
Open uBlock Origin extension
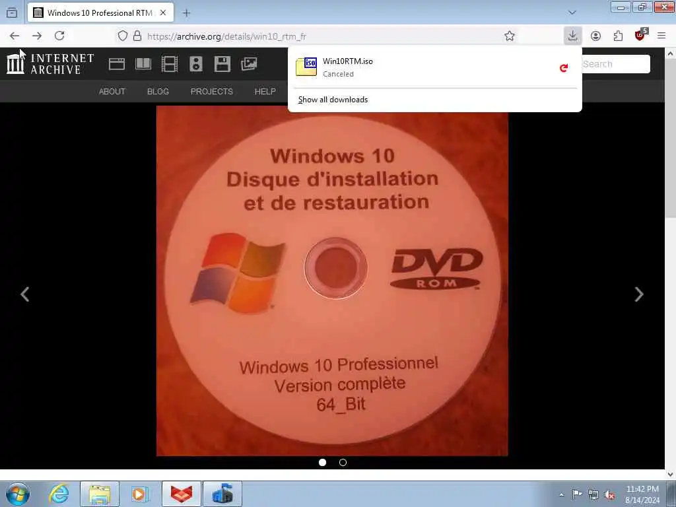pos(641,35)
